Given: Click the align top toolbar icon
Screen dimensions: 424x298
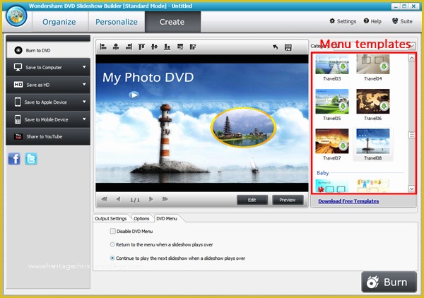Looking at the screenshot, I should 141,47.
